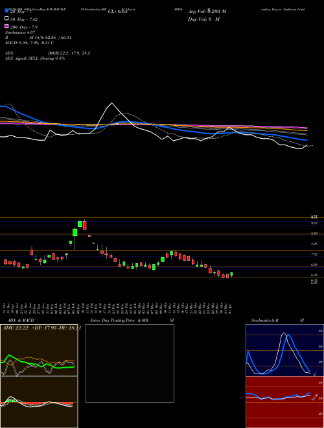The height and width of the screenshot is (428, 324).
Task: Open the blue Stochastics panel
Action: pos(284,350)
